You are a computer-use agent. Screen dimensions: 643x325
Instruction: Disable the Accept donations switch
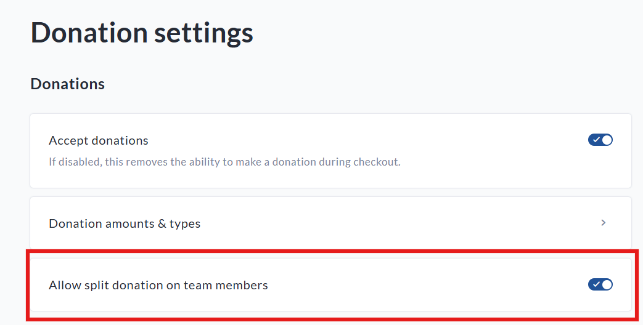click(x=600, y=140)
